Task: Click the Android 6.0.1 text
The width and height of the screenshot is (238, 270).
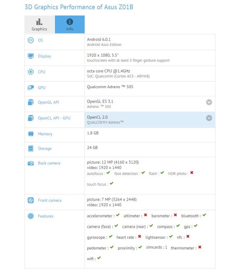Action: [98, 39]
